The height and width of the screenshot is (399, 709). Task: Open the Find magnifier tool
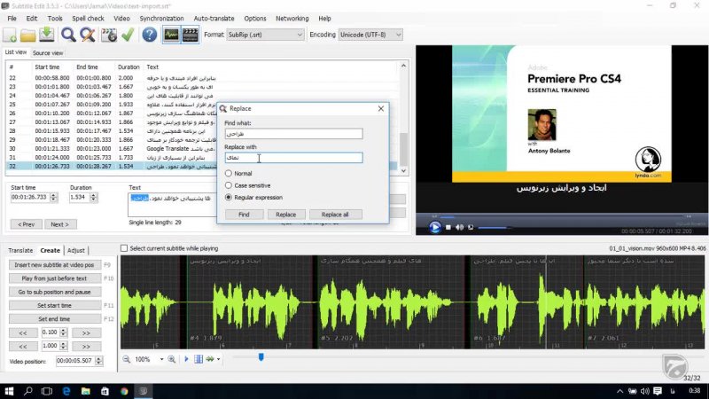click(x=69, y=35)
